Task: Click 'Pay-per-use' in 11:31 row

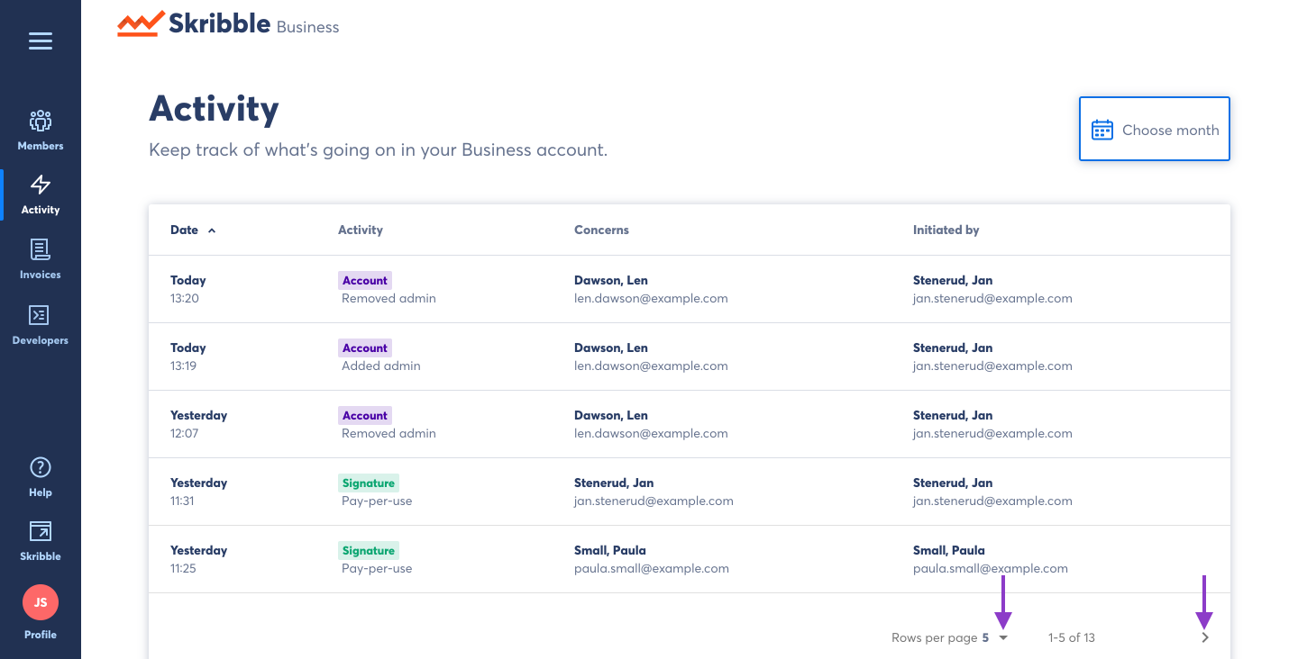Action: click(377, 501)
